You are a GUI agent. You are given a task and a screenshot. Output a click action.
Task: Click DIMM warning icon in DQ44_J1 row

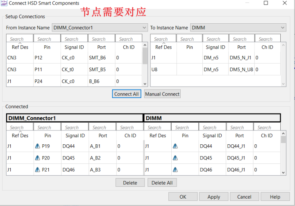click(x=175, y=146)
